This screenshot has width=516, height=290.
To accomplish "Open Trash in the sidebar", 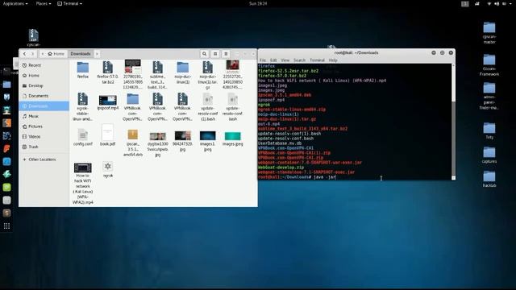I will [44, 147].
